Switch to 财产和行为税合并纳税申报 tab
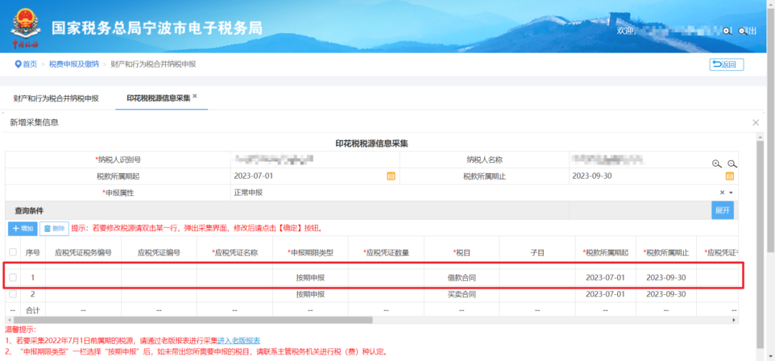This screenshot has width=775, height=361. pyautogui.click(x=56, y=98)
